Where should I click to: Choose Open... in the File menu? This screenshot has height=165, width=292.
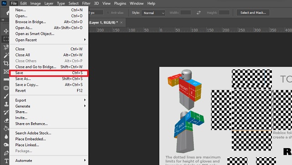(49, 16)
